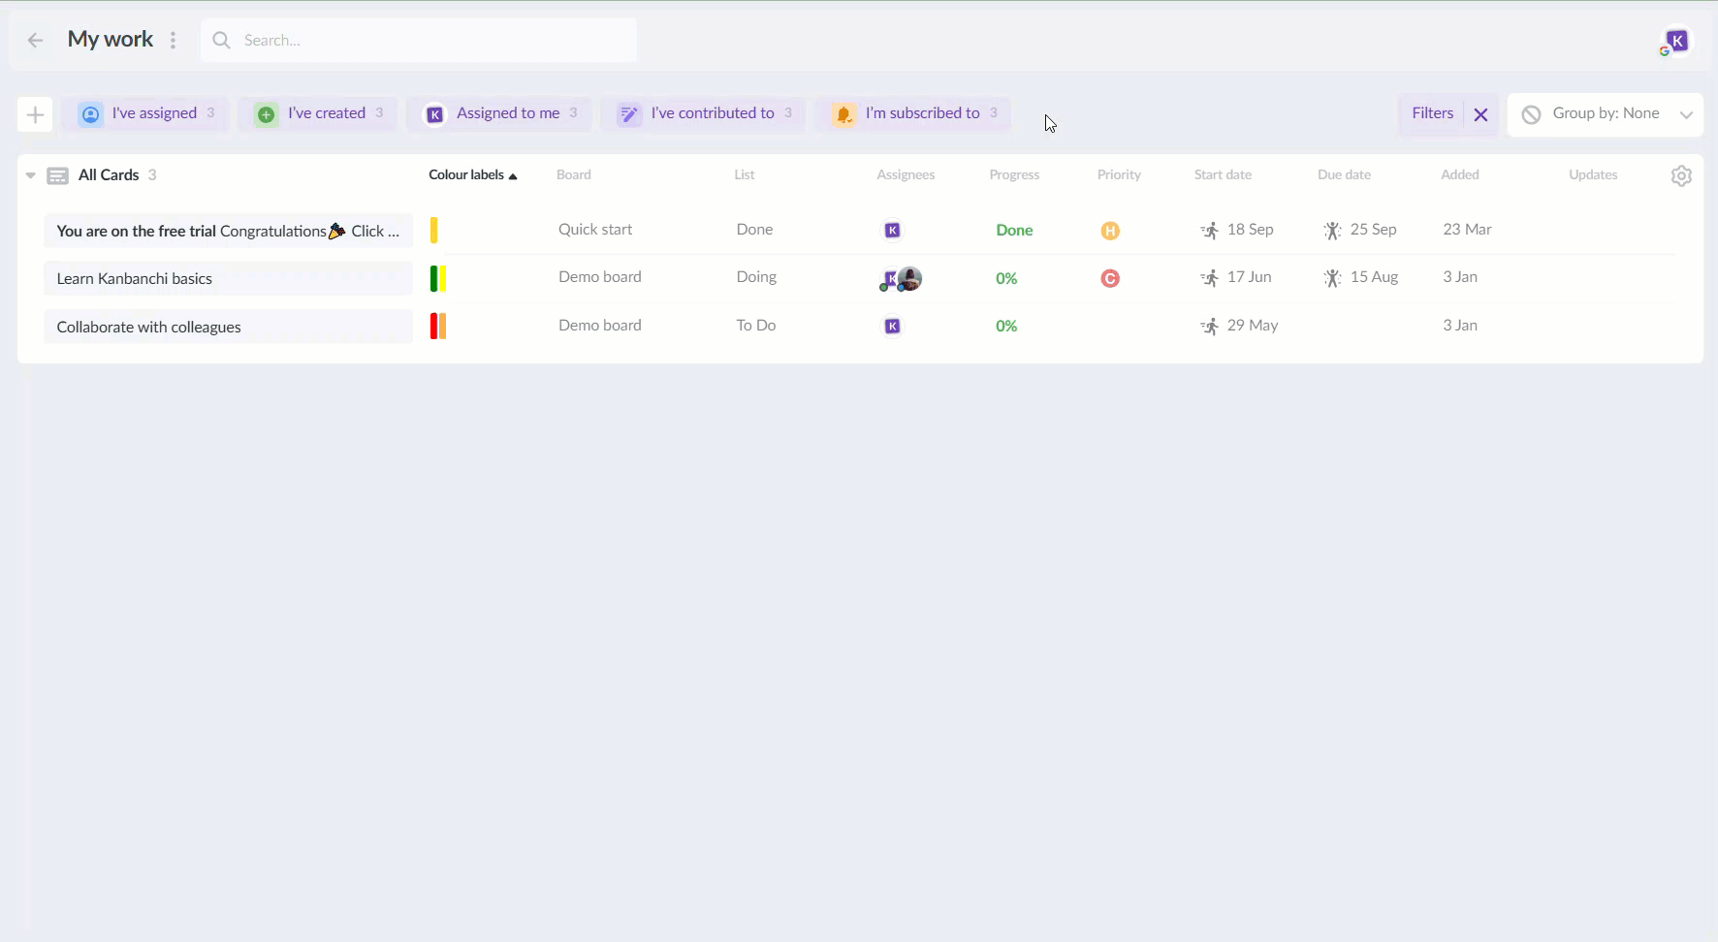This screenshot has height=942, width=1718.
Task: Click the user profile avatar
Action: [1675, 42]
